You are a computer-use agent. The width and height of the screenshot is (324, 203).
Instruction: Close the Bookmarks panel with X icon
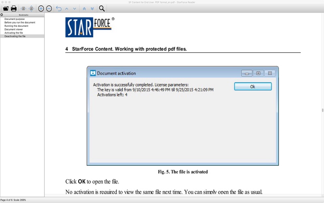2,15
